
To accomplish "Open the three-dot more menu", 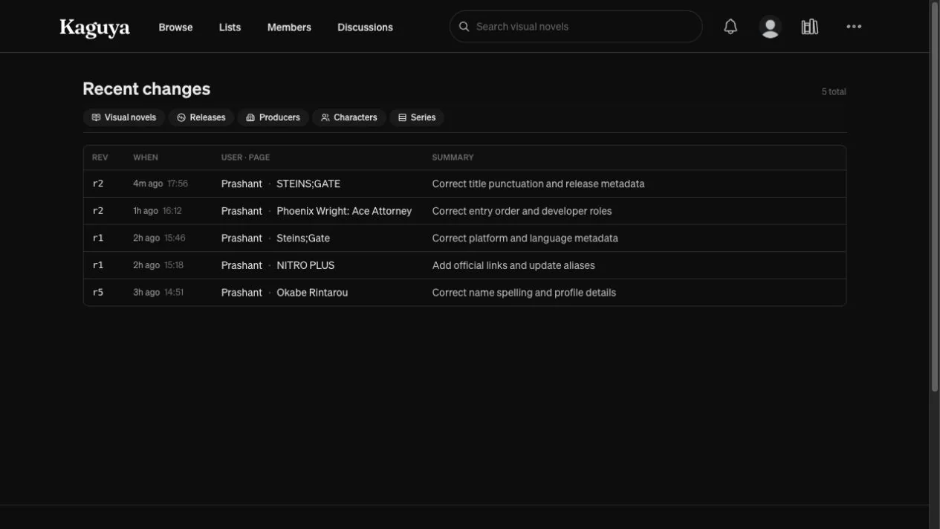I will point(854,27).
